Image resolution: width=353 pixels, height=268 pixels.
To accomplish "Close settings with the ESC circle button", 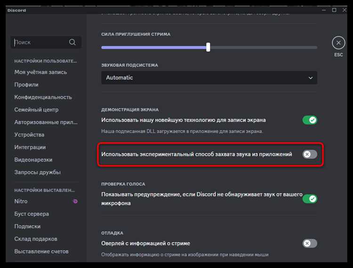I will pyautogui.click(x=338, y=43).
